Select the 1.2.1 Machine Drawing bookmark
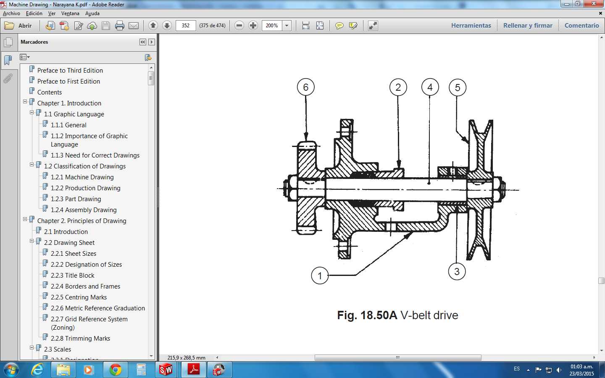 (82, 177)
